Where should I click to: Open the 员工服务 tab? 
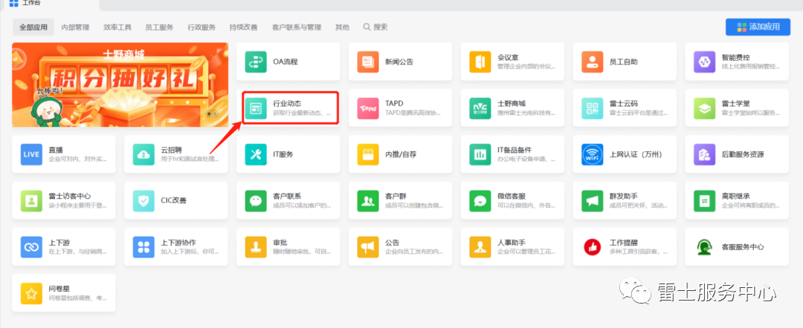(x=159, y=27)
